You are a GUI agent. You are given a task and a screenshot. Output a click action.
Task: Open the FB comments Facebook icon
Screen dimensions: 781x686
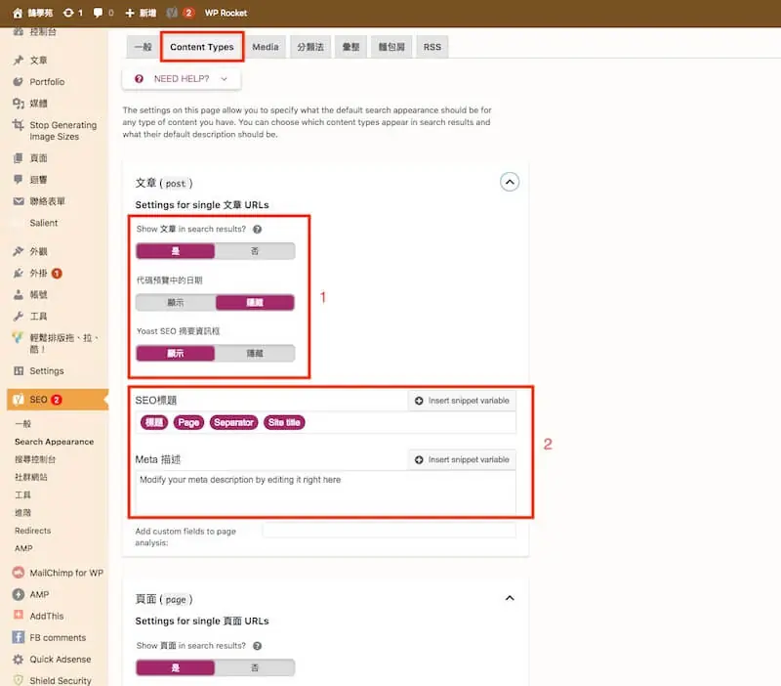pos(19,637)
